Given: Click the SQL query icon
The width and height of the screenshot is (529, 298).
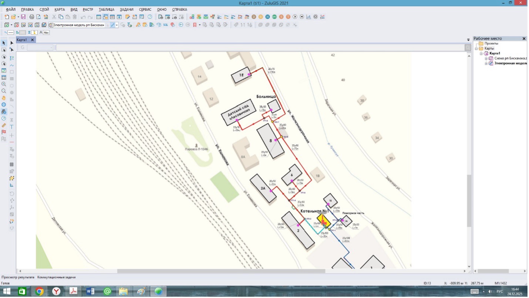Looking at the screenshot, I should click(166, 25).
